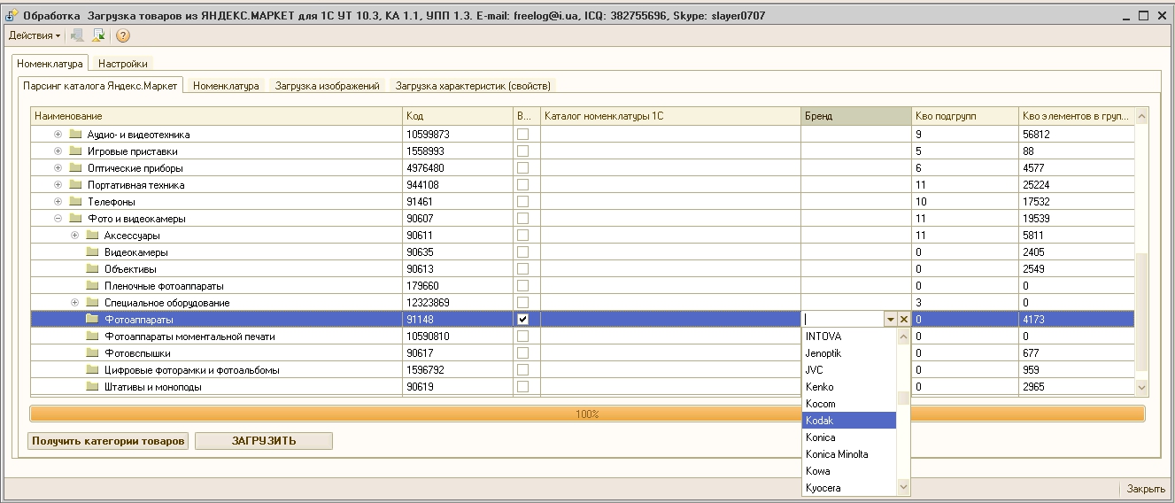The width and height of the screenshot is (1175, 503).
Task: Select the Пленочные фотоаппараты row name
Action: click(164, 286)
